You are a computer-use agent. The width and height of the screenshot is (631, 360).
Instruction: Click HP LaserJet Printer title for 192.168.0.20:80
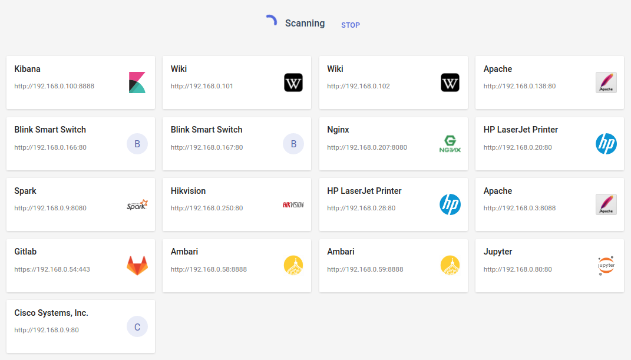[521, 130]
